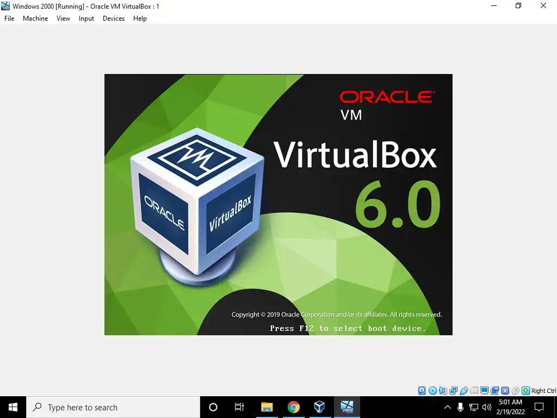
Task: Open the Help menu
Action: pyautogui.click(x=140, y=19)
